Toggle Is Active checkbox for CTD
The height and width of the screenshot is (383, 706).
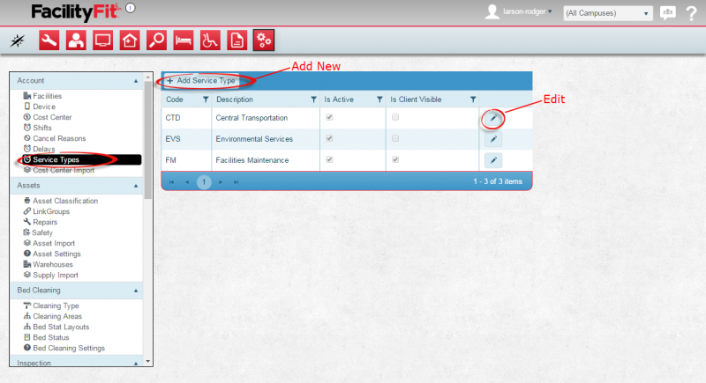[x=329, y=117]
